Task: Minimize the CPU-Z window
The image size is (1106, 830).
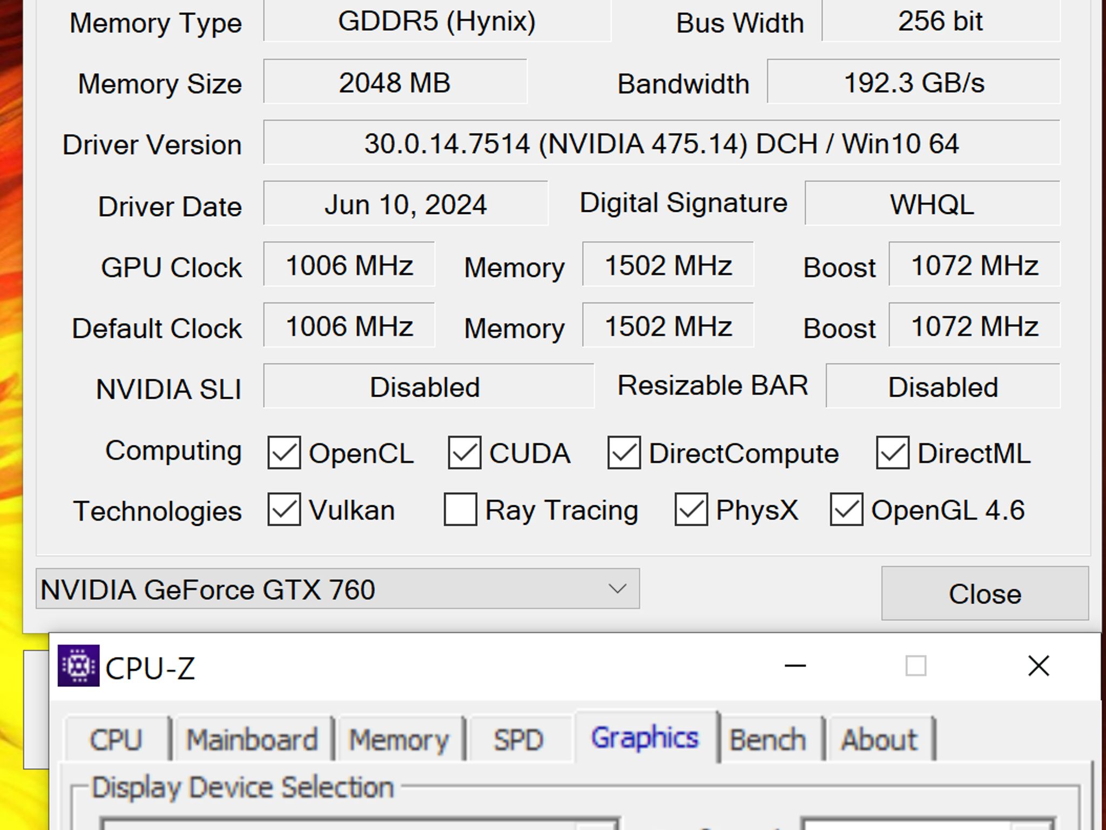Action: click(795, 666)
